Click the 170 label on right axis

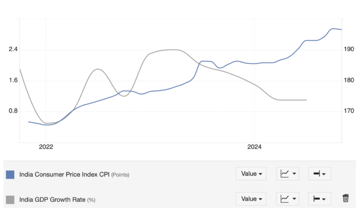point(349,111)
